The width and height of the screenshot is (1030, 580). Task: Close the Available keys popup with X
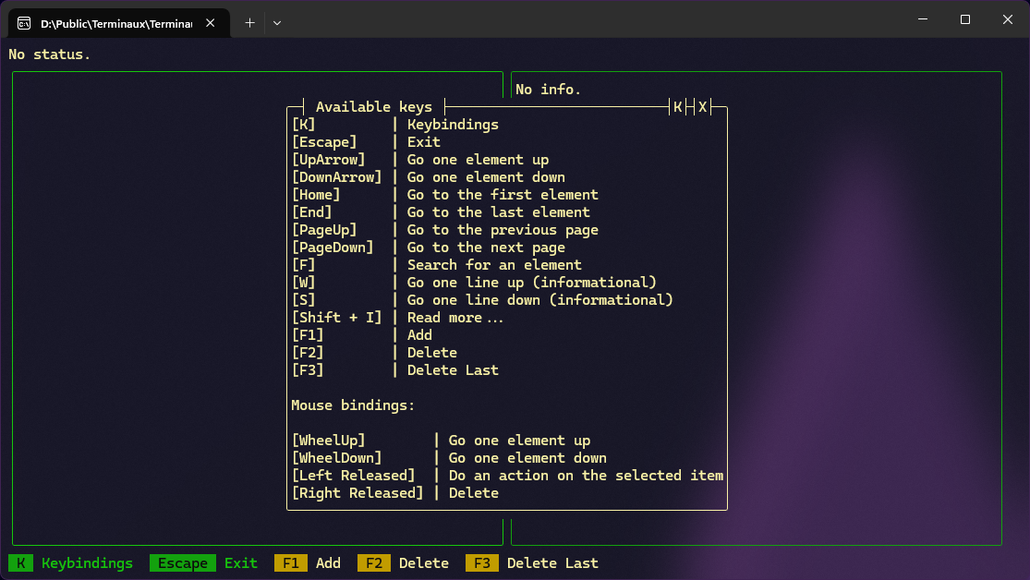coord(702,107)
